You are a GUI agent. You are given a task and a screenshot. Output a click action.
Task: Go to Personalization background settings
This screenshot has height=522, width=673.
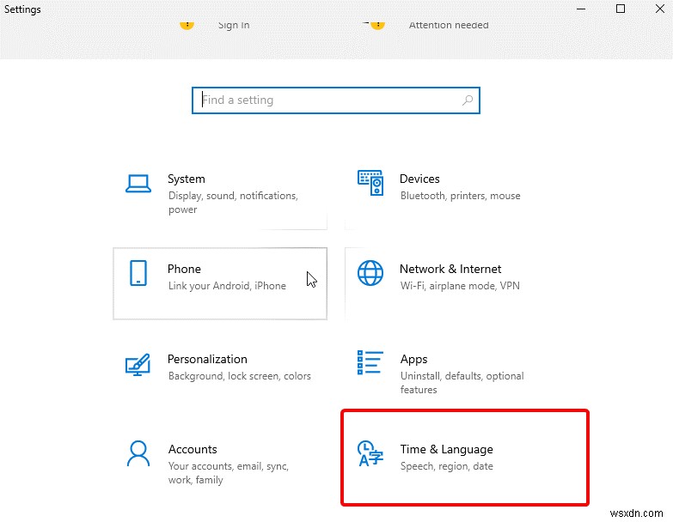pyautogui.click(x=240, y=376)
